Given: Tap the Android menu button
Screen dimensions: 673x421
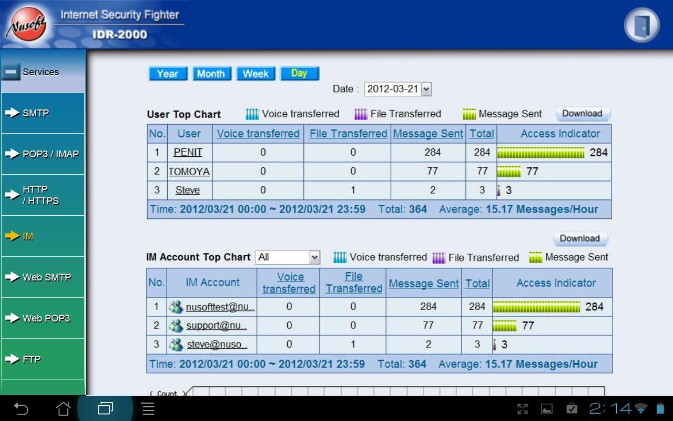Looking at the screenshot, I should [148, 408].
